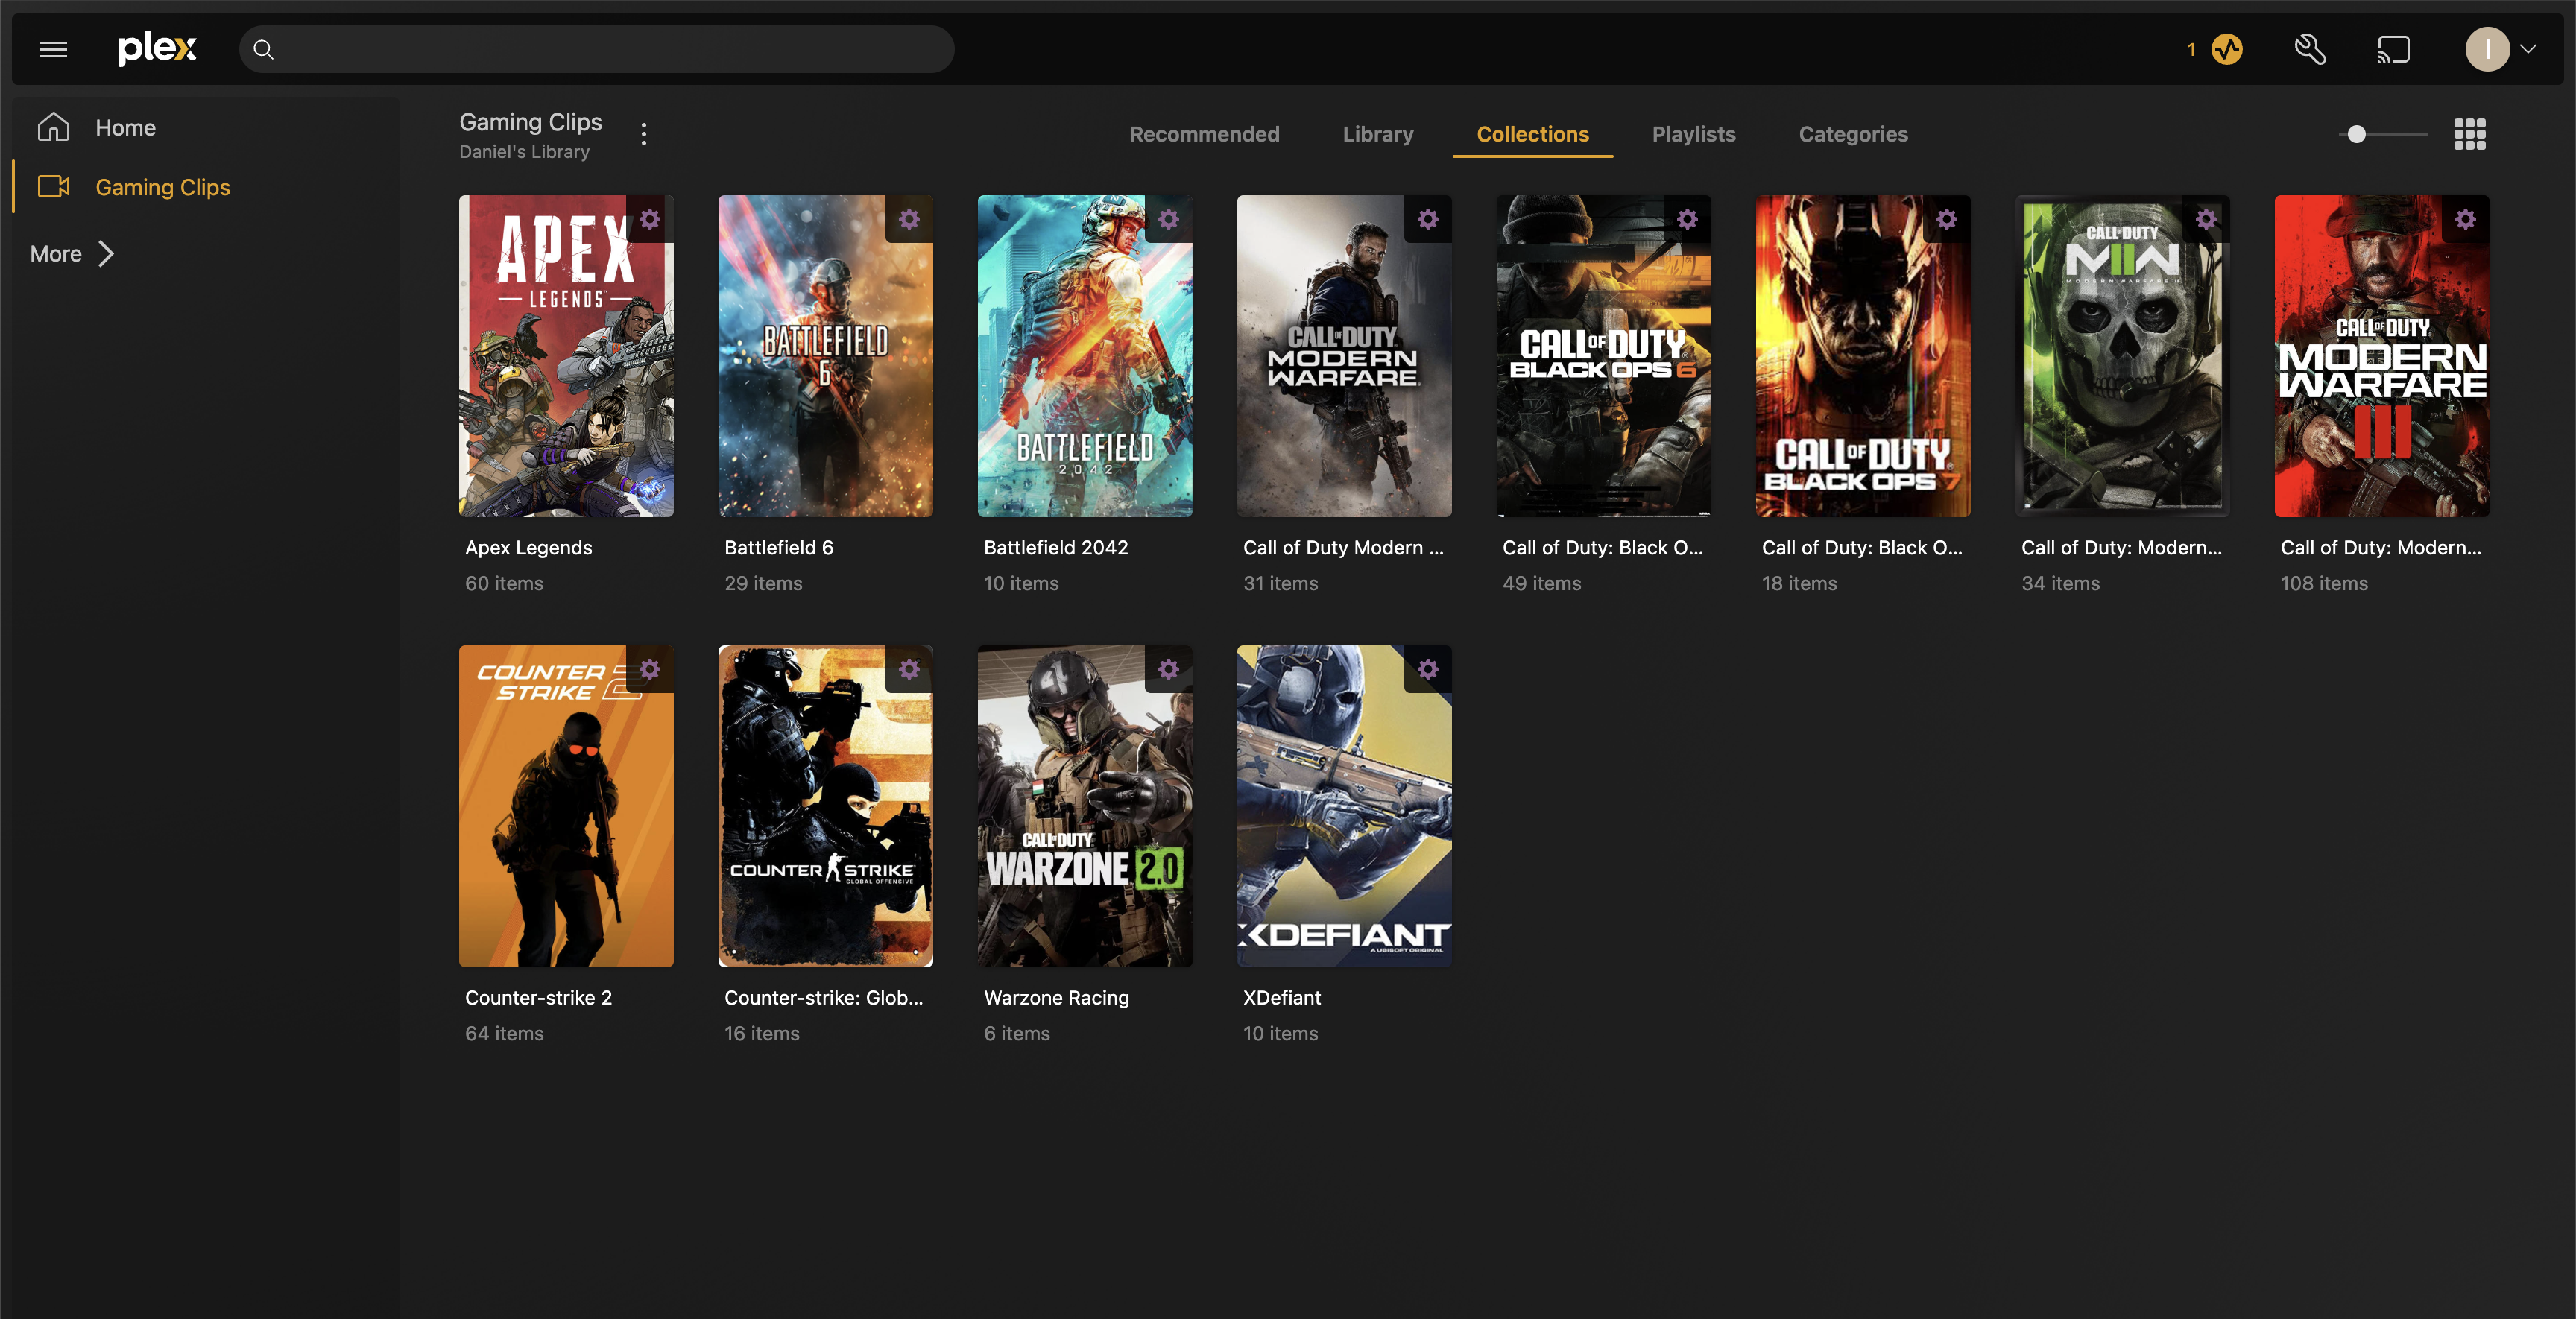Click "Counter-strike: Glob..." title

tap(823, 997)
